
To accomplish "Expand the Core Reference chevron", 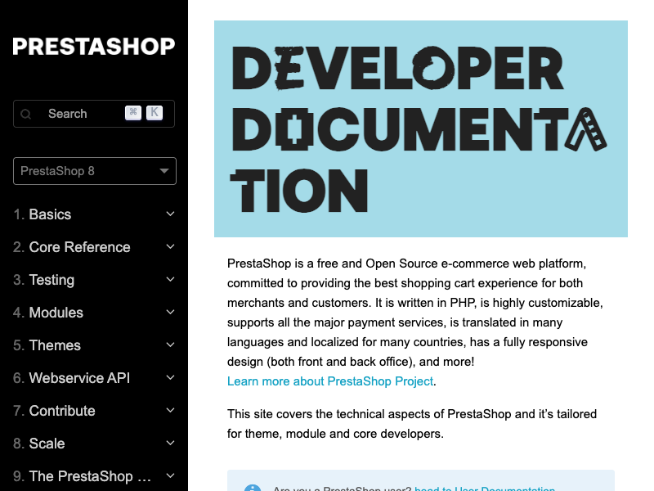I will (170, 247).
